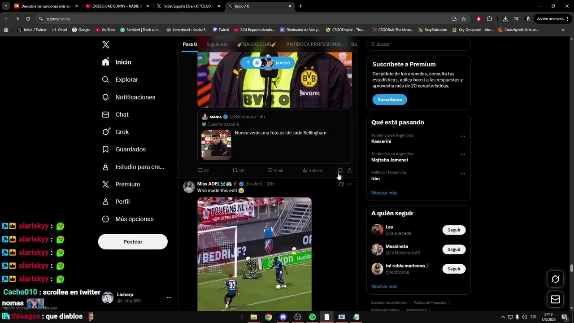The image size is (574, 323).
Task: Click the Suscribirse button
Action: tap(389, 100)
